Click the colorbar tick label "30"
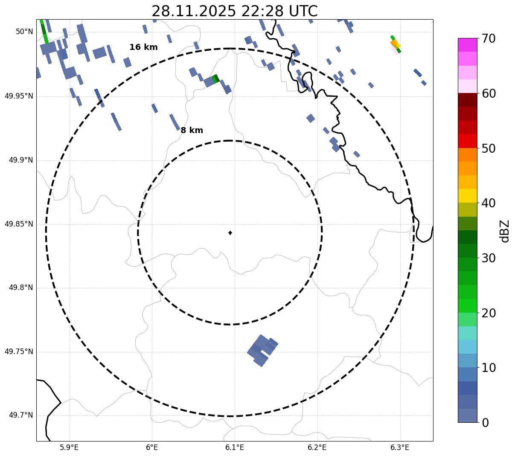The image size is (515, 456). [x=489, y=258]
